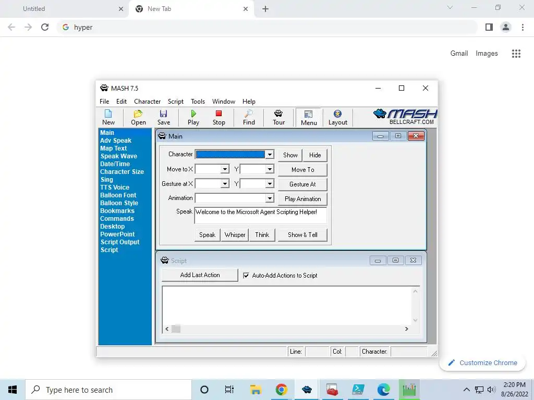534x400 pixels.
Task: Expand the Gesture at Y dropdown
Action: point(270,184)
